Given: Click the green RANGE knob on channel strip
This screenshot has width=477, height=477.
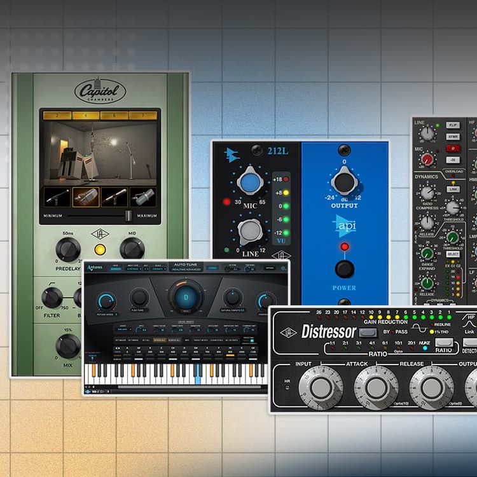Looking at the screenshot, I should tap(427, 253).
